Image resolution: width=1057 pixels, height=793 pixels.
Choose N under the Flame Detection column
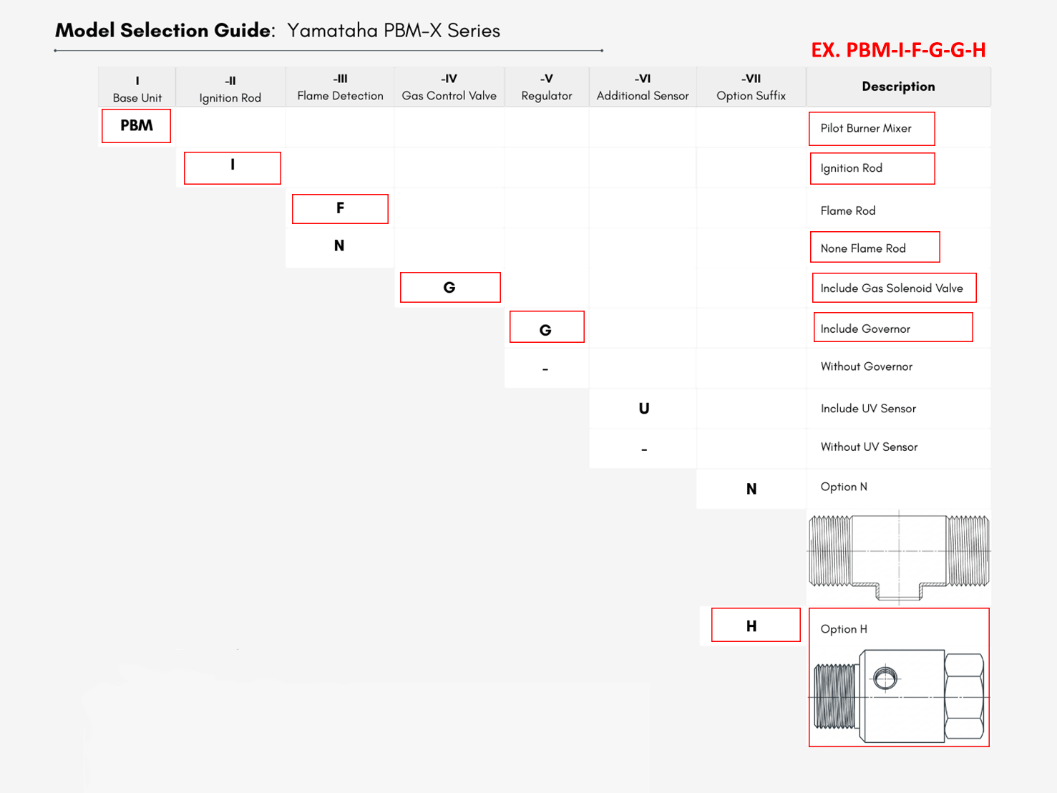pos(339,246)
